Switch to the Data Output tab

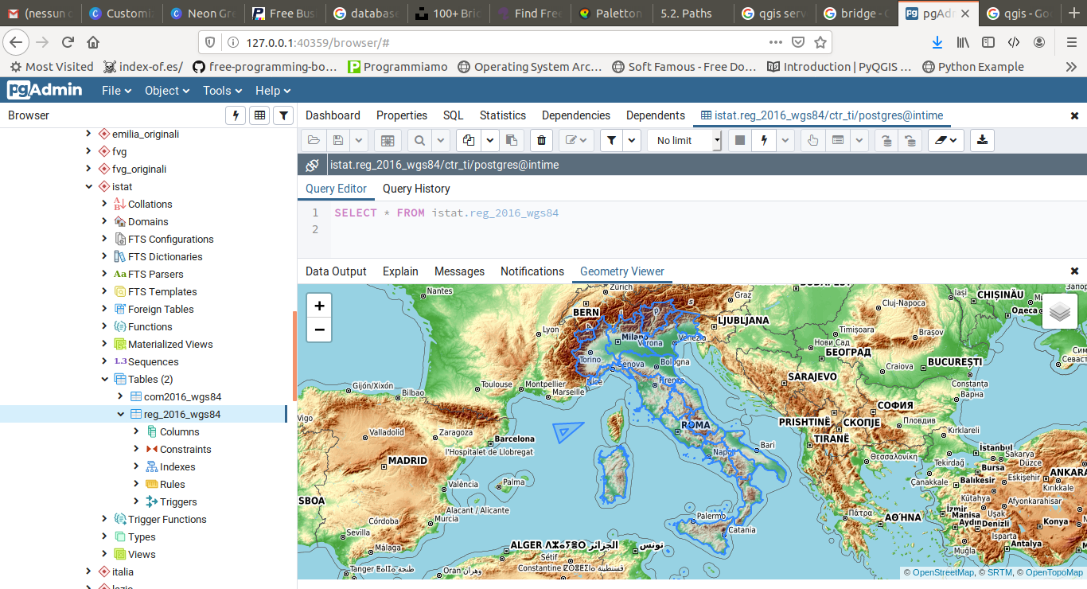click(336, 271)
